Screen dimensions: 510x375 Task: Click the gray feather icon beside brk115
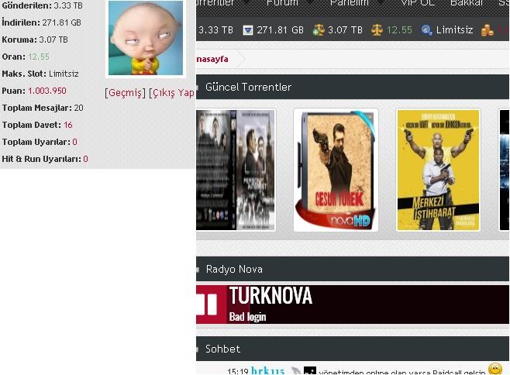tap(295, 370)
